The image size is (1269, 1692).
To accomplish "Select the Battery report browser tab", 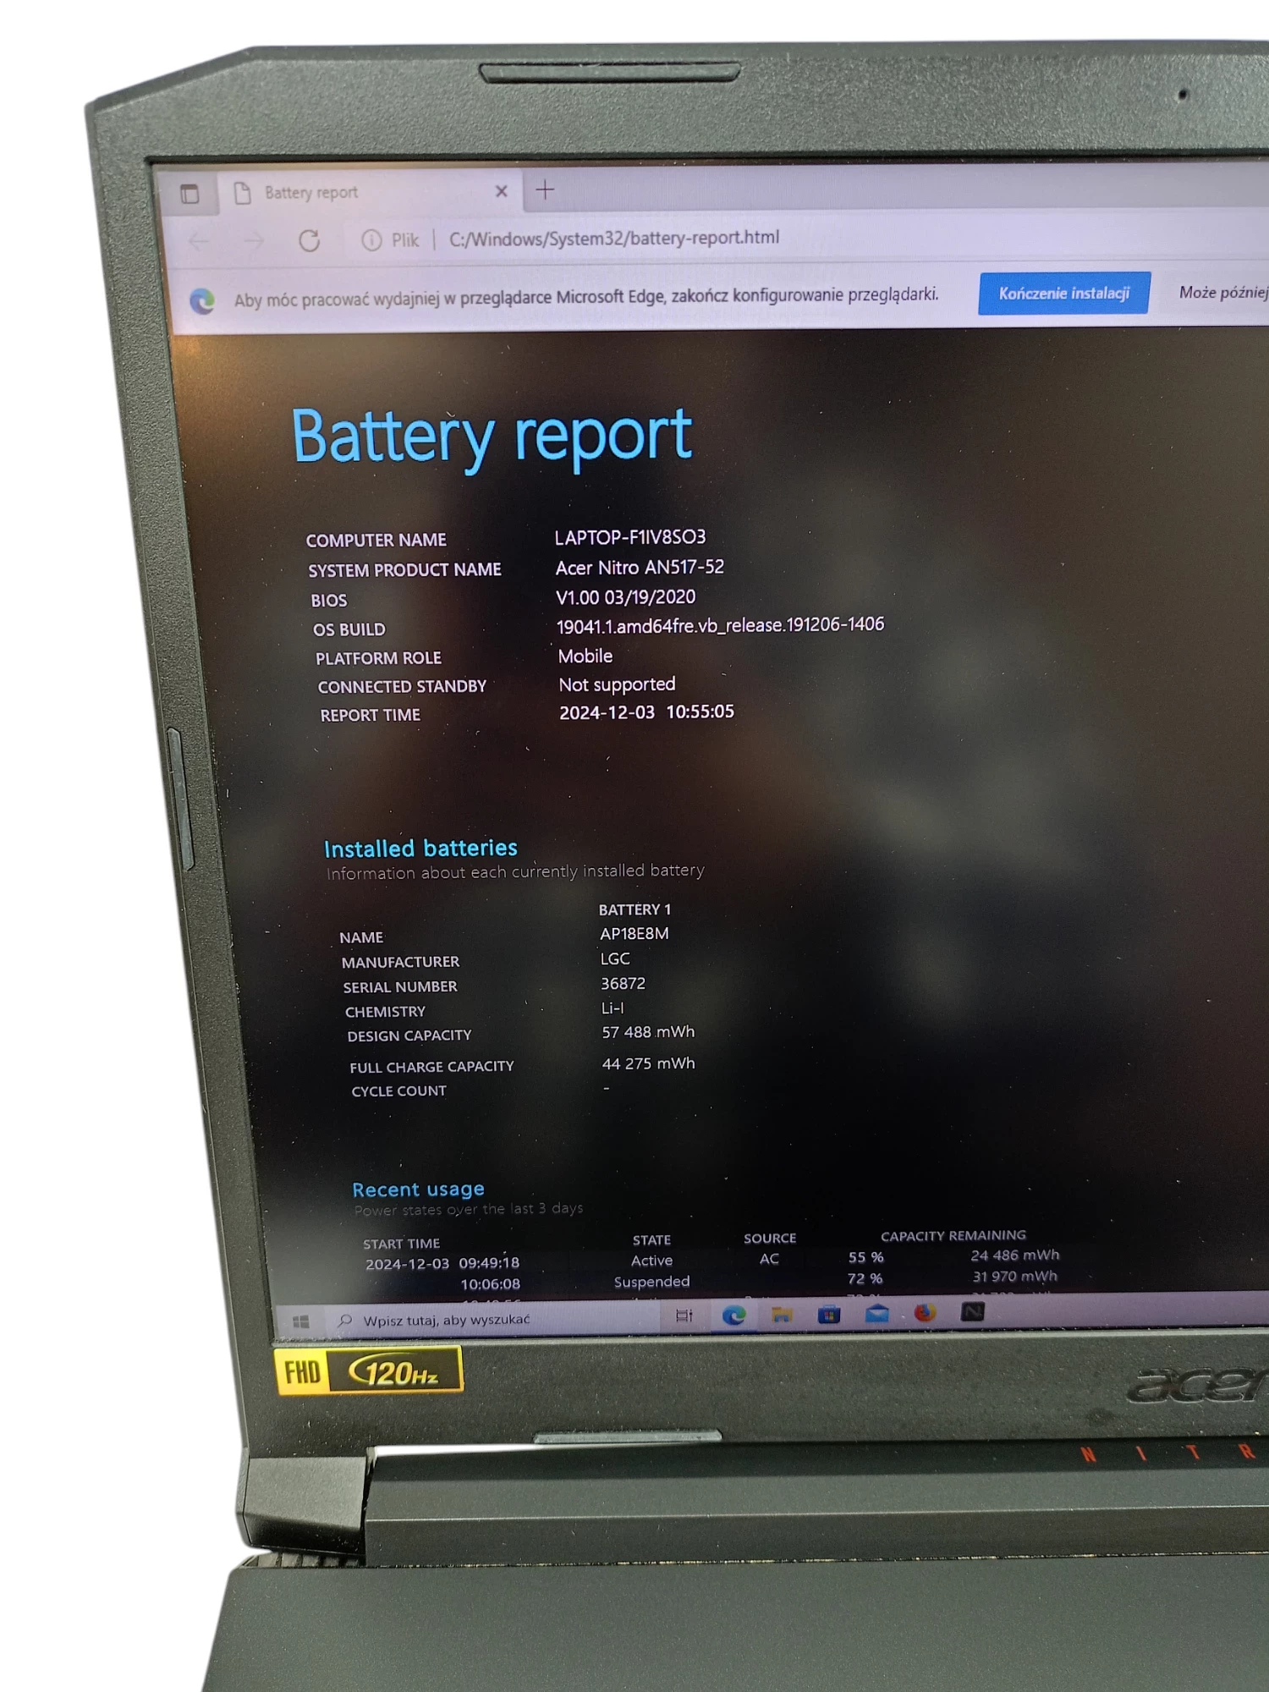I will click(x=370, y=193).
